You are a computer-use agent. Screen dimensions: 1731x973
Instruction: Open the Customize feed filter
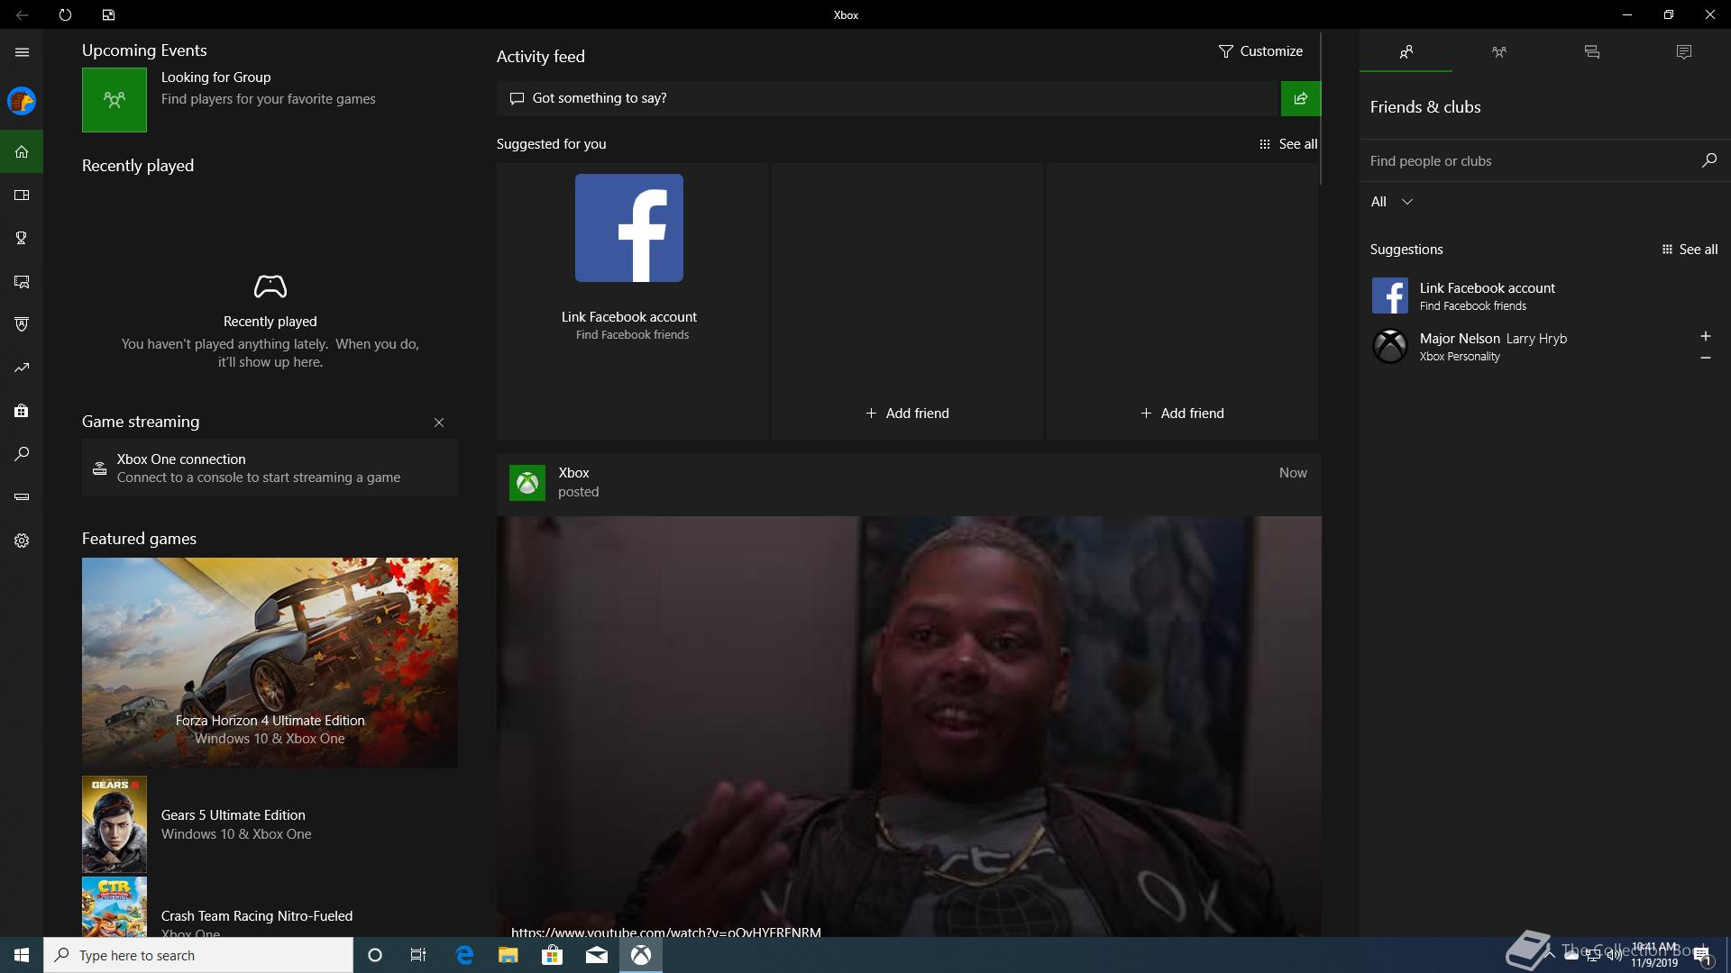pyautogui.click(x=1260, y=51)
